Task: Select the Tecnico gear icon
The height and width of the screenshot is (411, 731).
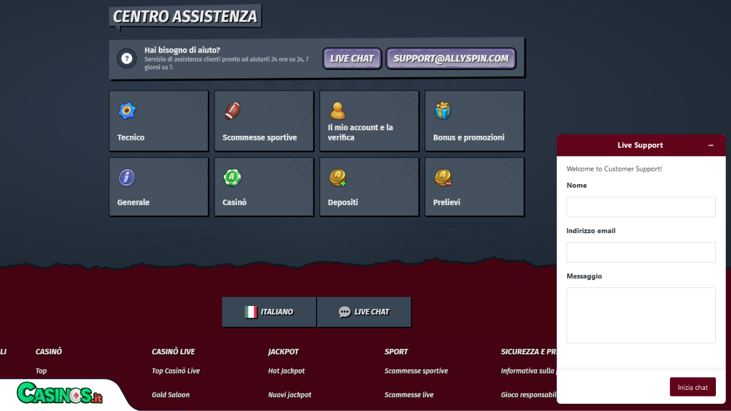Action: tap(126, 110)
